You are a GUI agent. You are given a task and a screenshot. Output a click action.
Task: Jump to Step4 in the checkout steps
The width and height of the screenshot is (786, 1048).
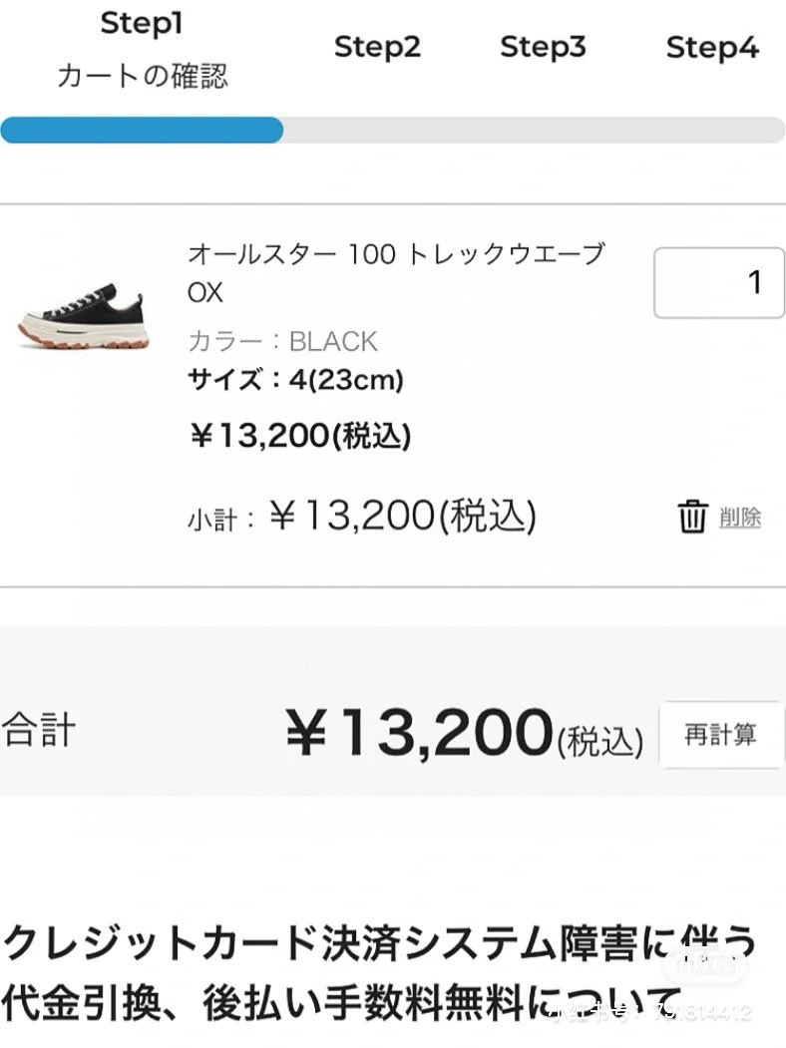(x=712, y=47)
